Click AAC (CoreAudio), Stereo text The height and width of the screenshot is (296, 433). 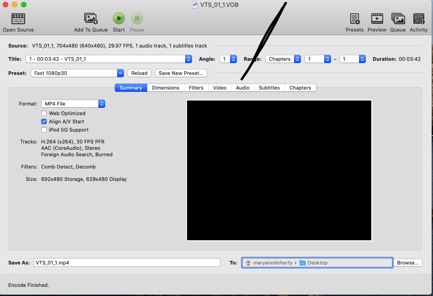coord(71,148)
